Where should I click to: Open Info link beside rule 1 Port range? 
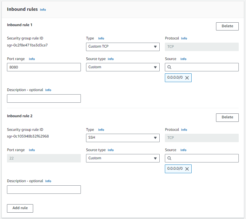tap(32, 59)
